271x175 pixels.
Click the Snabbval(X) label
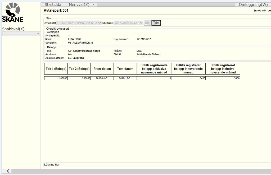[13, 29]
